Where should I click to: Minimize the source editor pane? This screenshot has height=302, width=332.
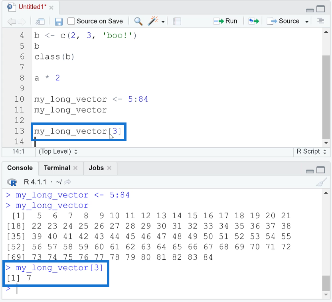tap(310, 10)
